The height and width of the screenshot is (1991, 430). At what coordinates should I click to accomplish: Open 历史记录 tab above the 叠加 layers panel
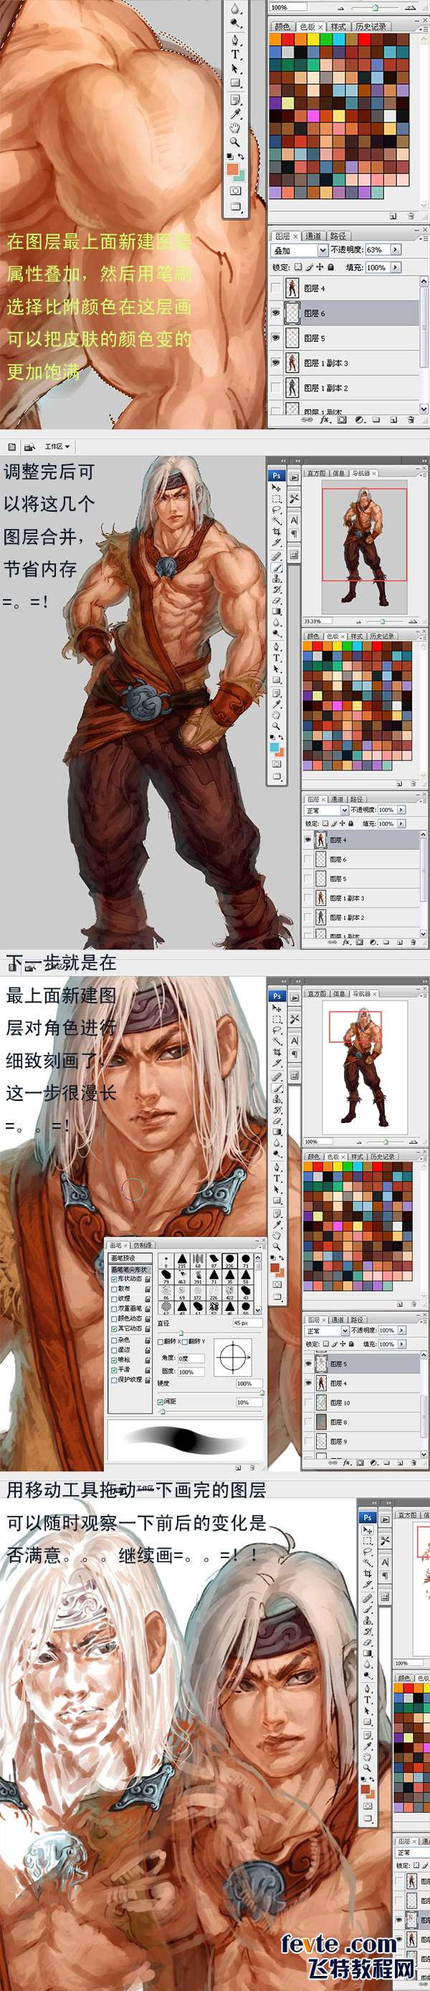(371, 27)
